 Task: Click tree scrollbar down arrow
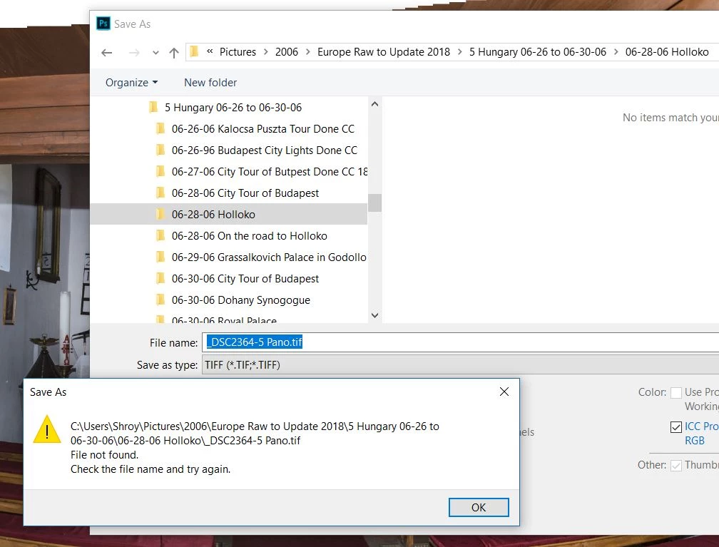[374, 315]
